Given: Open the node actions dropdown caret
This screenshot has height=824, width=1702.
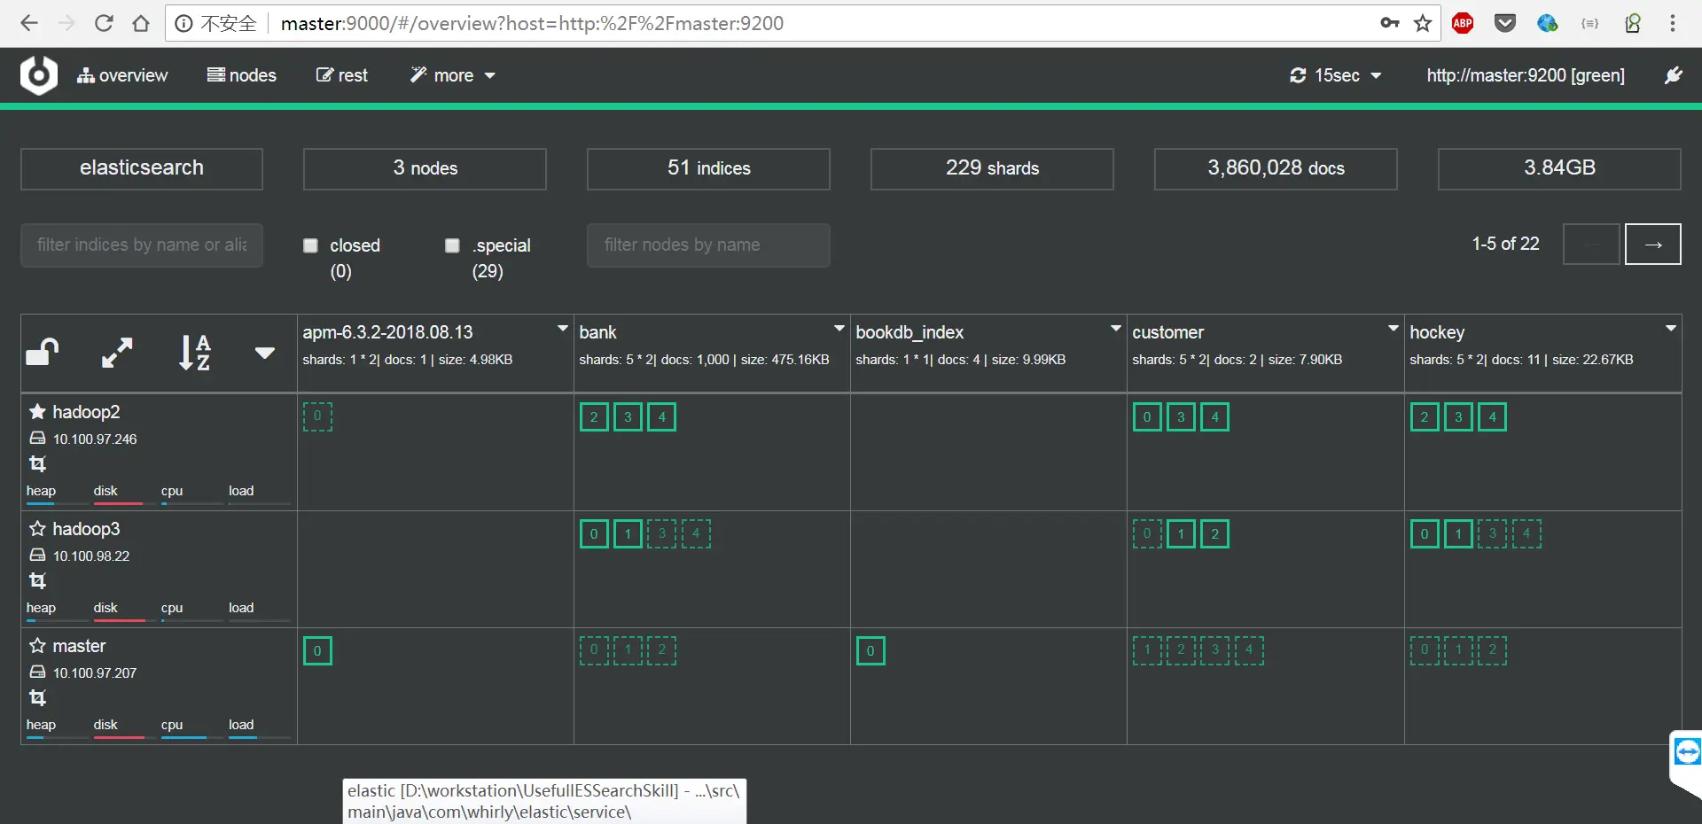Looking at the screenshot, I should (264, 353).
